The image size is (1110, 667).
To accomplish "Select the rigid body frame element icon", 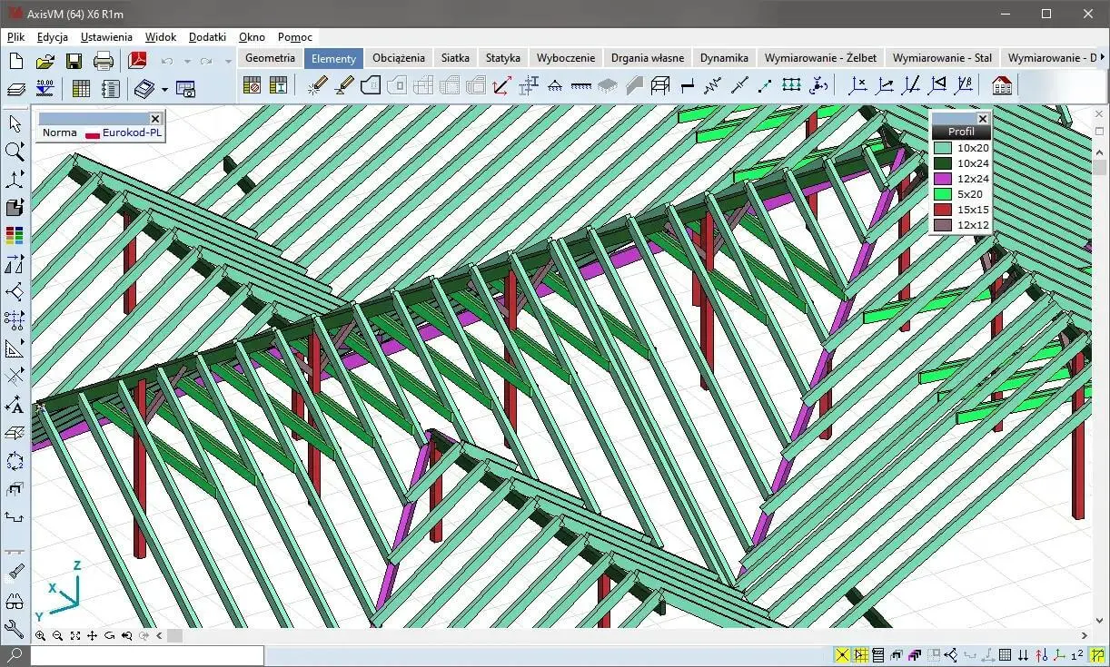I will [660, 86].
